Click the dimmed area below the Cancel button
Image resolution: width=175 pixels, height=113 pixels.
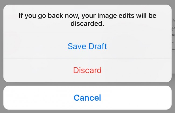pyautogui.click(x=87, y=111)
